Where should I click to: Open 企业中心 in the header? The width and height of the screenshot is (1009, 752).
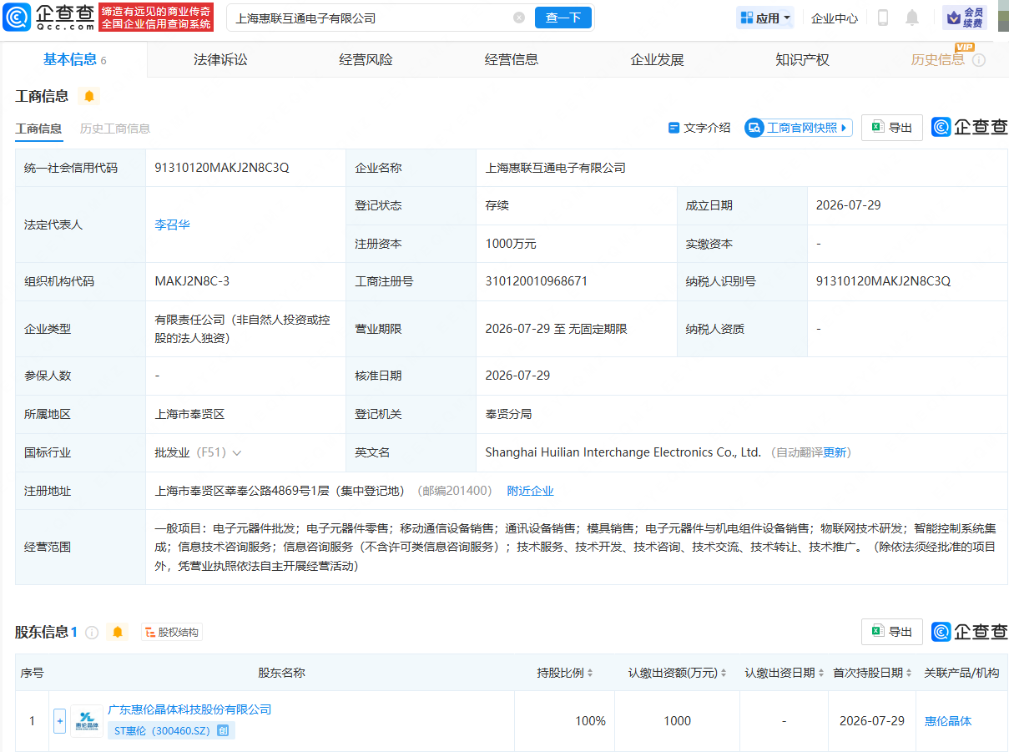[835, 18]
